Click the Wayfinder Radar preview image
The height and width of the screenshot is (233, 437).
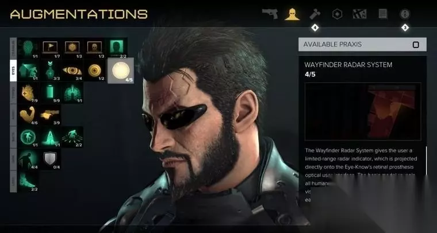pyautogui.click(x=363, y=111)
